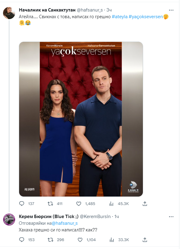The width and height of the screenshot is (182, 249).
Task: Open the Ya Çok Seversen poster image
Action: [x=81, y=119]
